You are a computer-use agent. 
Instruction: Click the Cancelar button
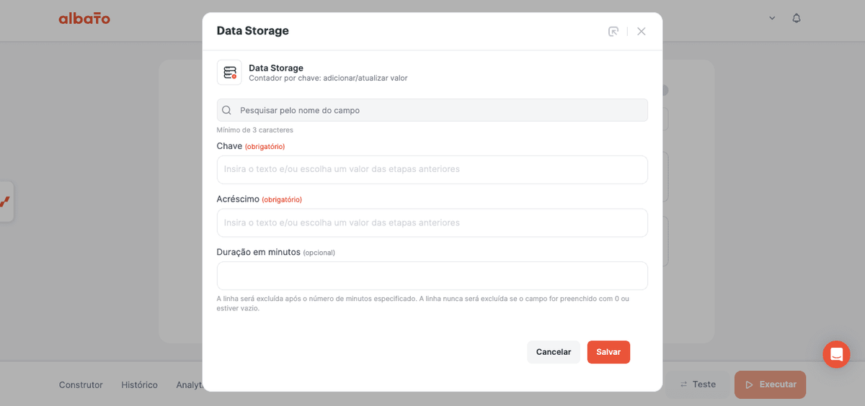[x=554, y=352]
